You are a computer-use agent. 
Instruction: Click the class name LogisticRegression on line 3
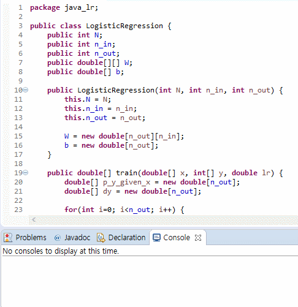pos(124,26)
